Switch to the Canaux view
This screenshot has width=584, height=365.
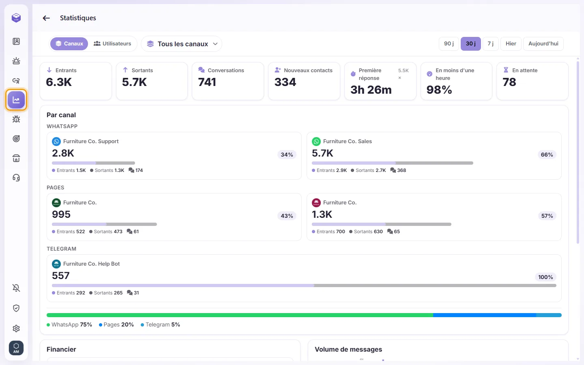pos(69,44)
